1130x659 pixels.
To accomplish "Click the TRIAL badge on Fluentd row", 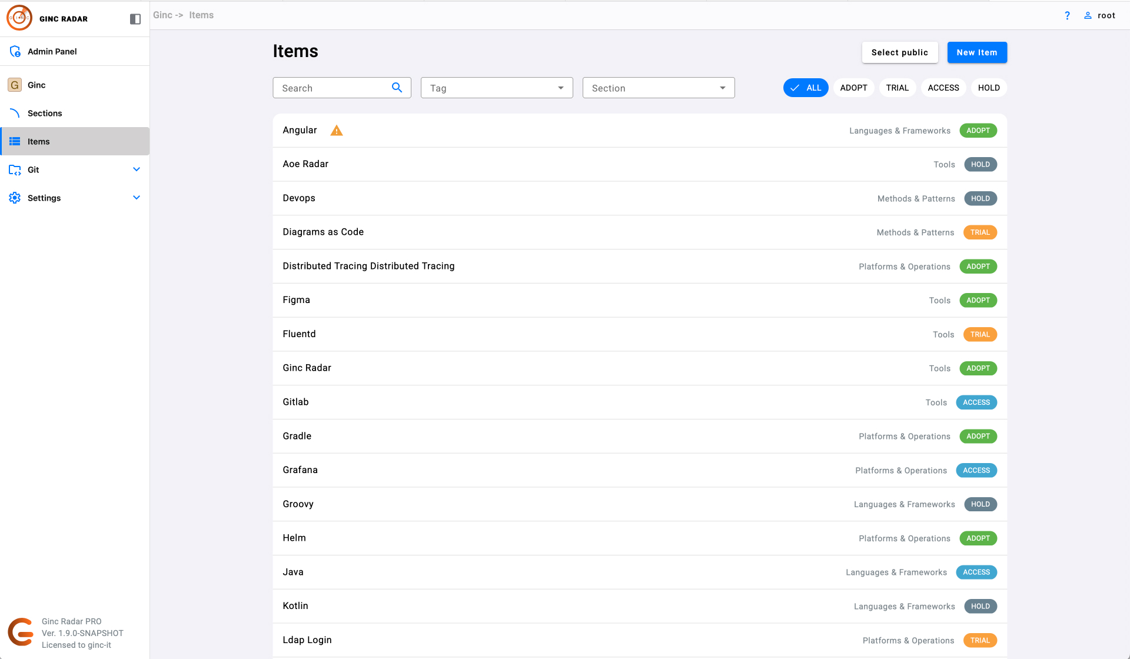I will point(980,335).
